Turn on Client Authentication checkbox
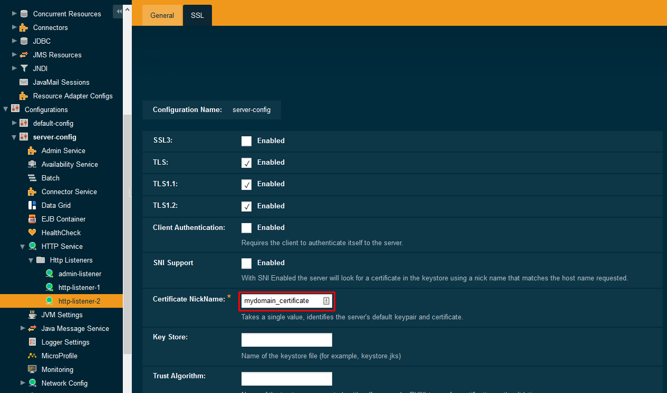 [246, 228]
